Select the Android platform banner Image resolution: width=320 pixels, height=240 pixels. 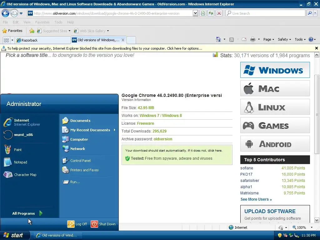275,144
